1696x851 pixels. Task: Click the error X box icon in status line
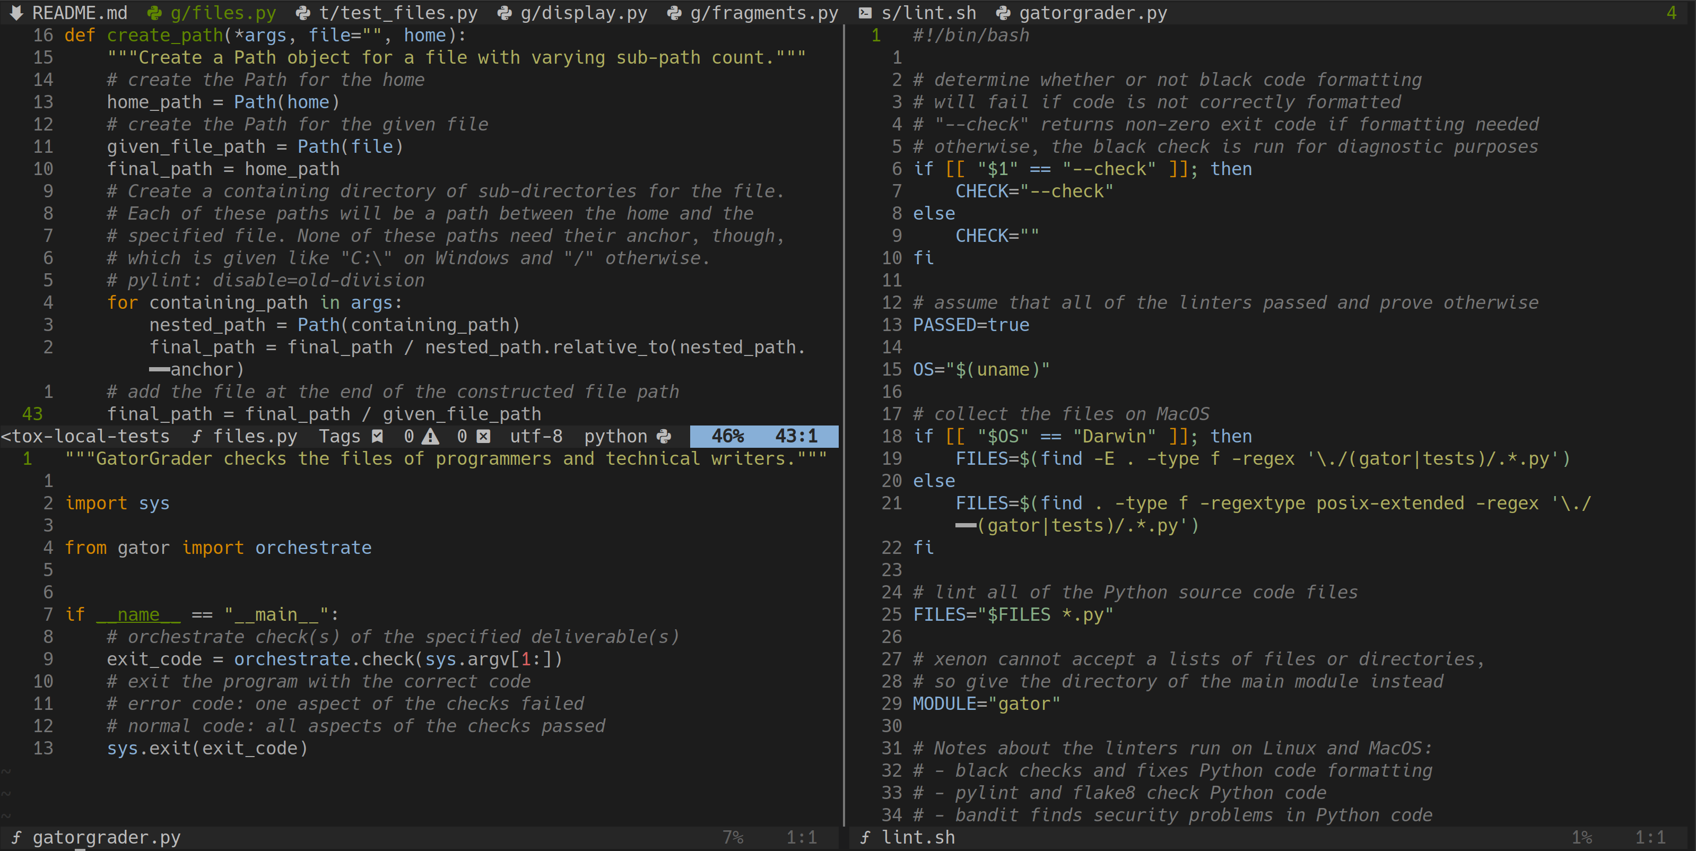pyautogui.click(x=483, y=436)
